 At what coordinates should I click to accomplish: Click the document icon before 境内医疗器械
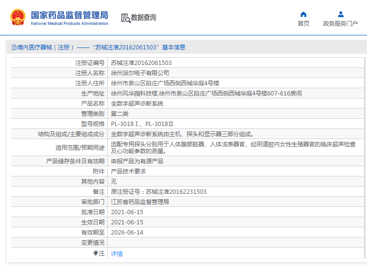(x=14, y=47)
